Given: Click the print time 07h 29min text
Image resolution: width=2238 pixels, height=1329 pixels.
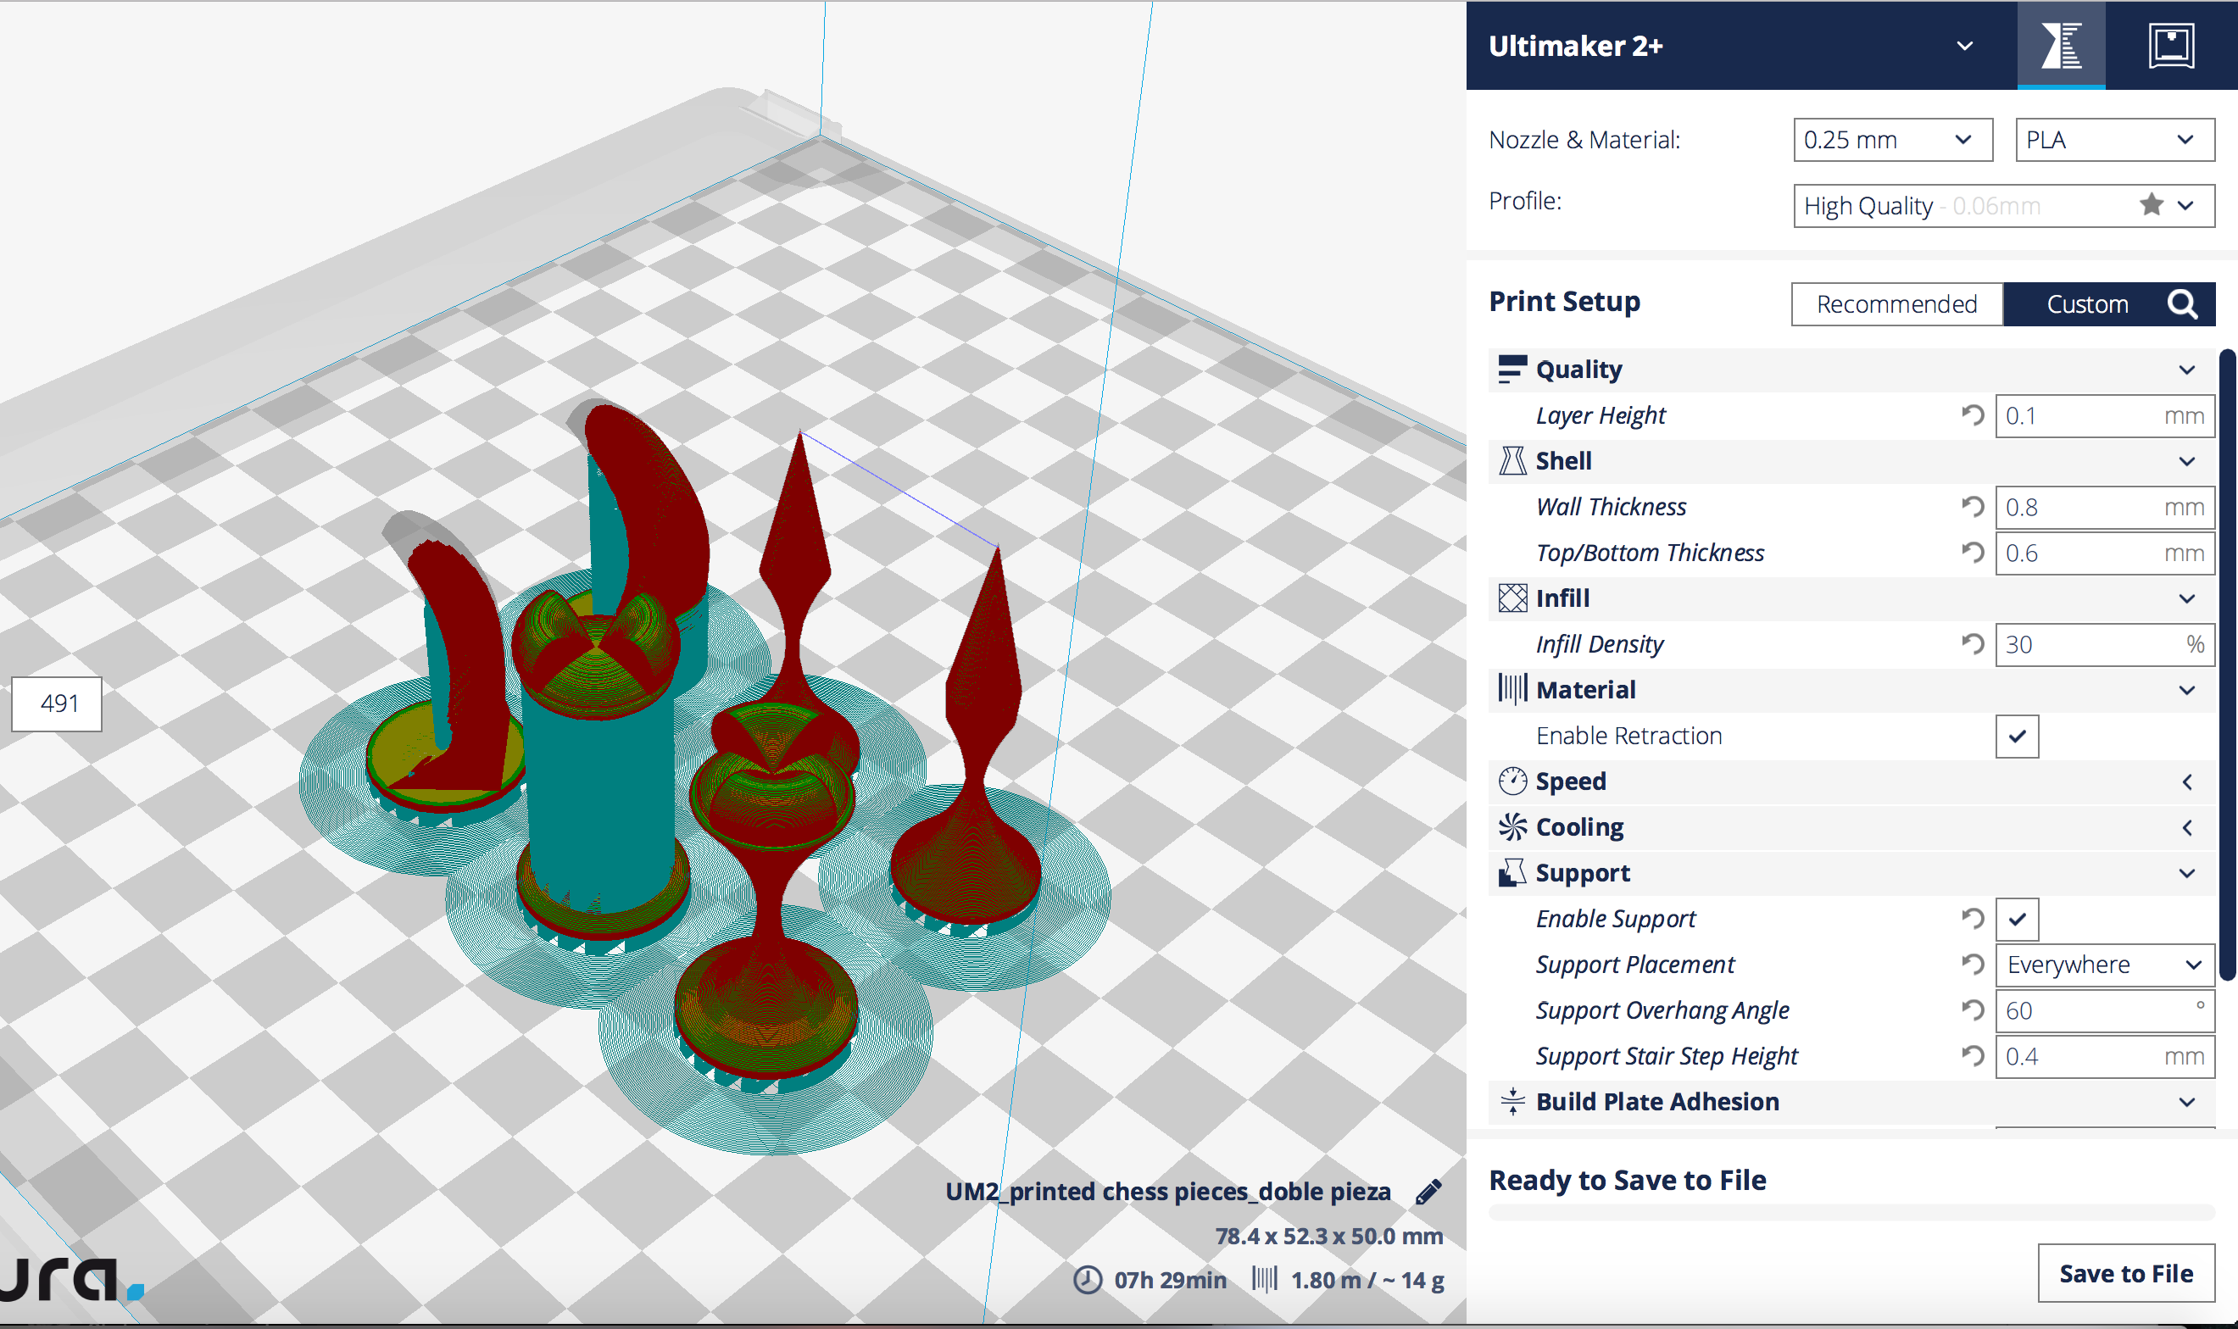Looking at the screenshot, I should (x=1170, y=1280).
